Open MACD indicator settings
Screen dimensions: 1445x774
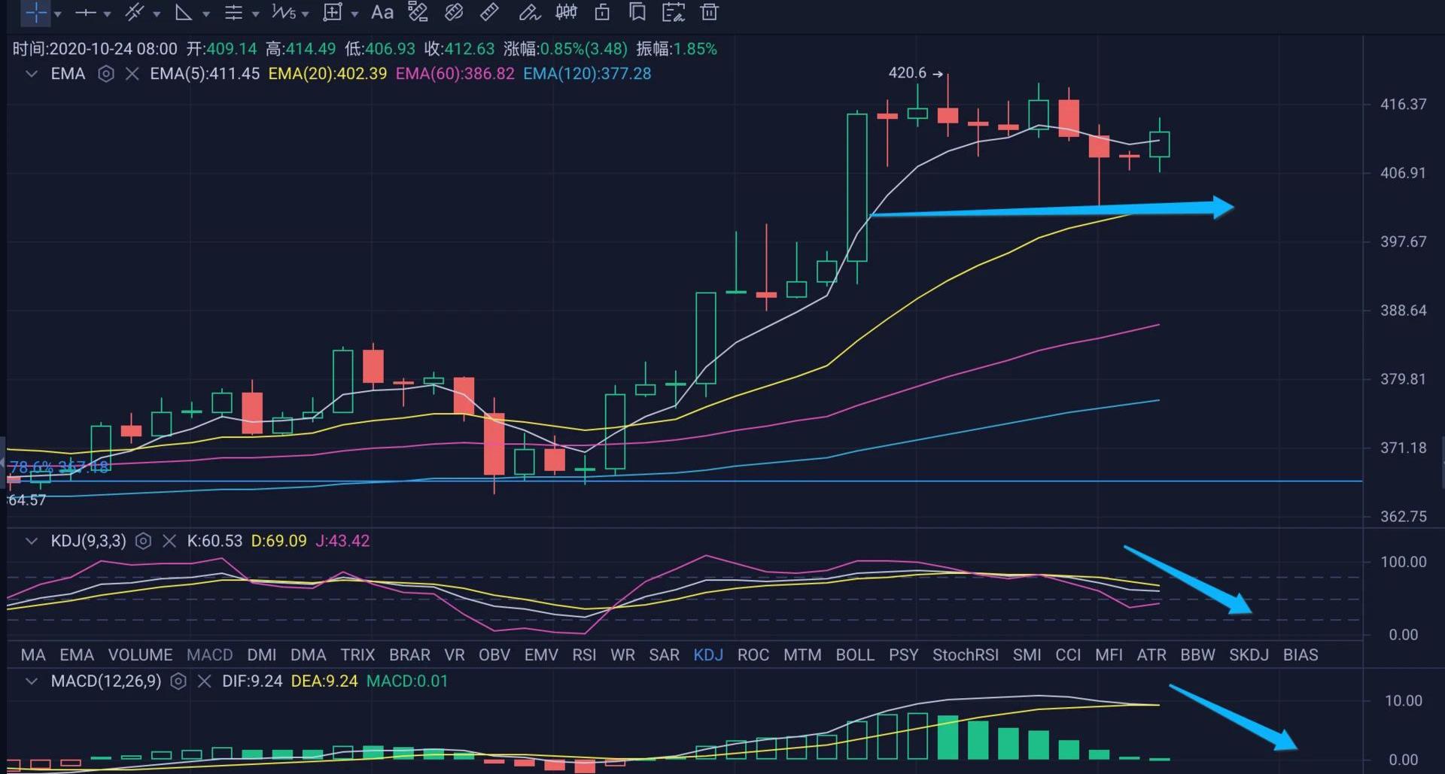coord(178,681)
